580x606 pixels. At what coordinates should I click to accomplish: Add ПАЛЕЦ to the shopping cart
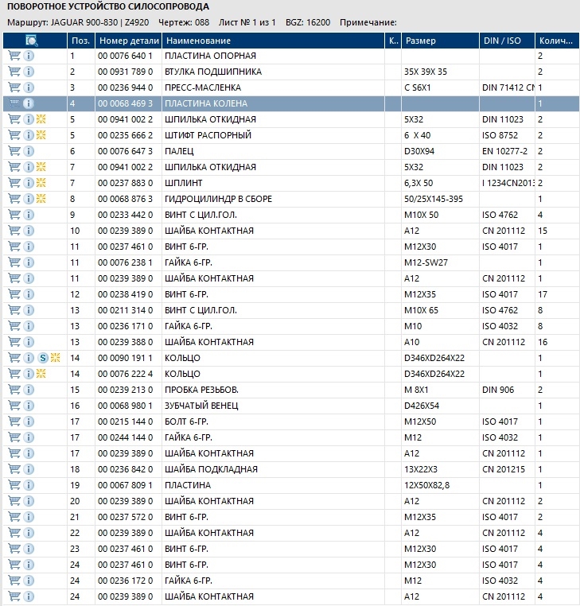14,151
